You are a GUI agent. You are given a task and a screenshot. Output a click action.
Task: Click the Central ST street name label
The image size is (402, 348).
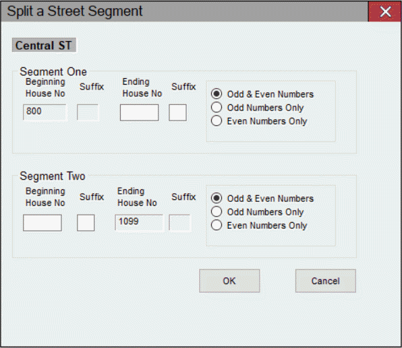(44, 45)
